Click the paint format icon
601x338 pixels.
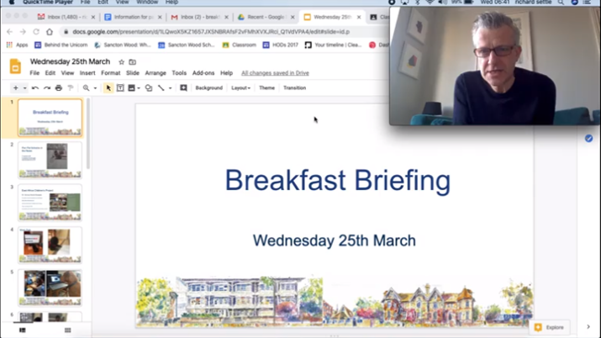click(x=71, y=87)
